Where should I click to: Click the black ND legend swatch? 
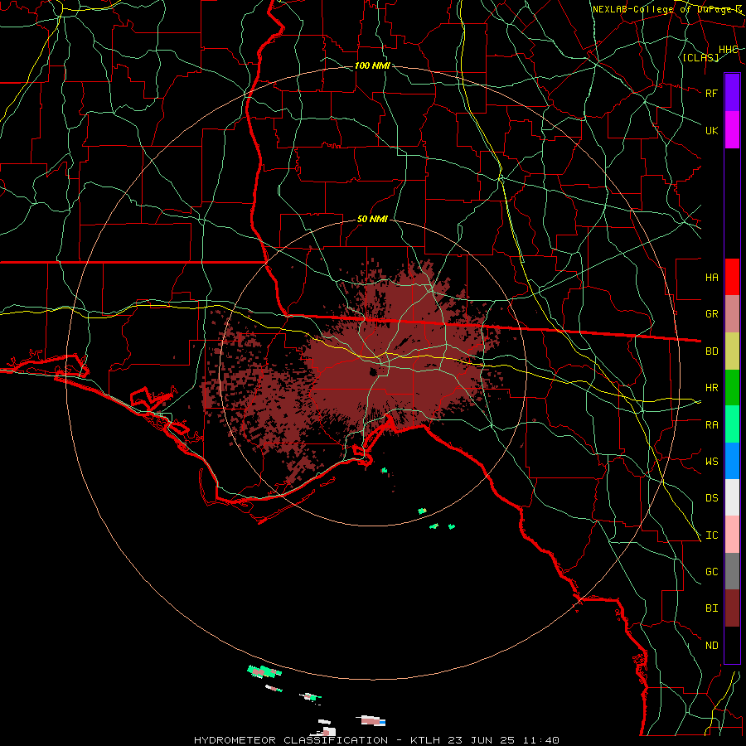732,645
